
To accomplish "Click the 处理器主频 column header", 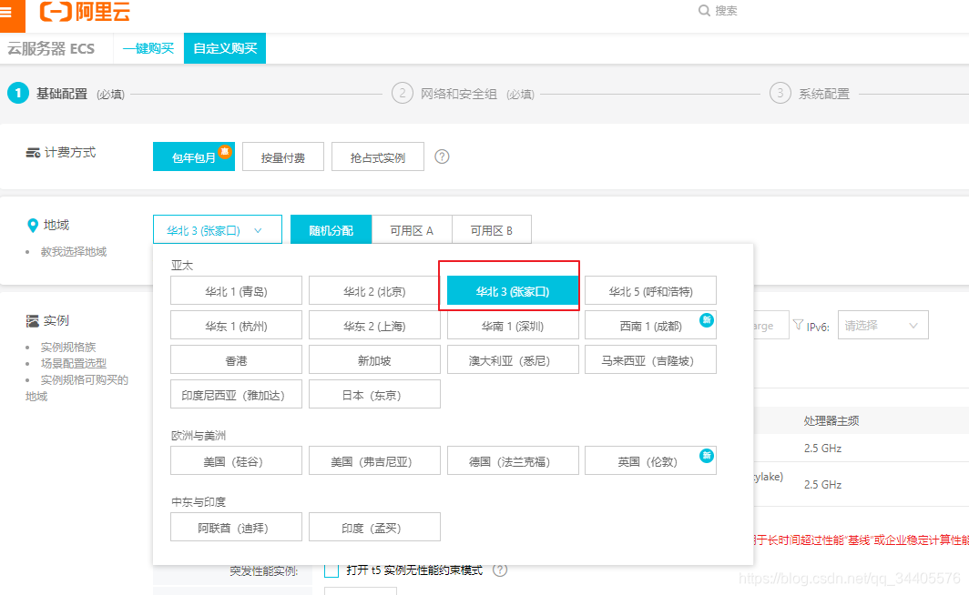I will tap(831, 420).
